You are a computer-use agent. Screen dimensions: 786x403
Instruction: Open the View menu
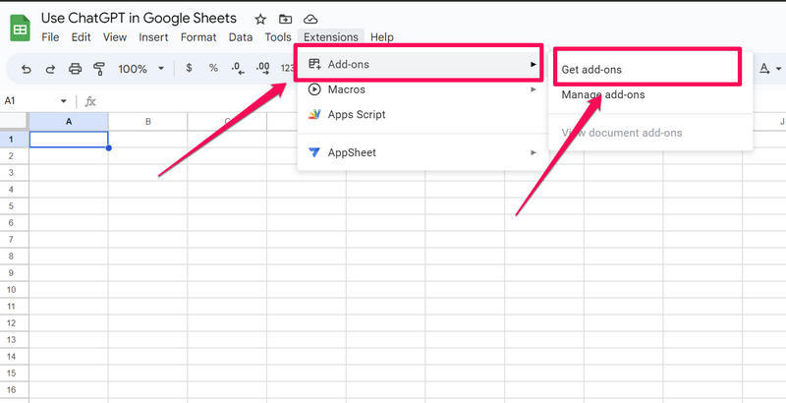115,37
